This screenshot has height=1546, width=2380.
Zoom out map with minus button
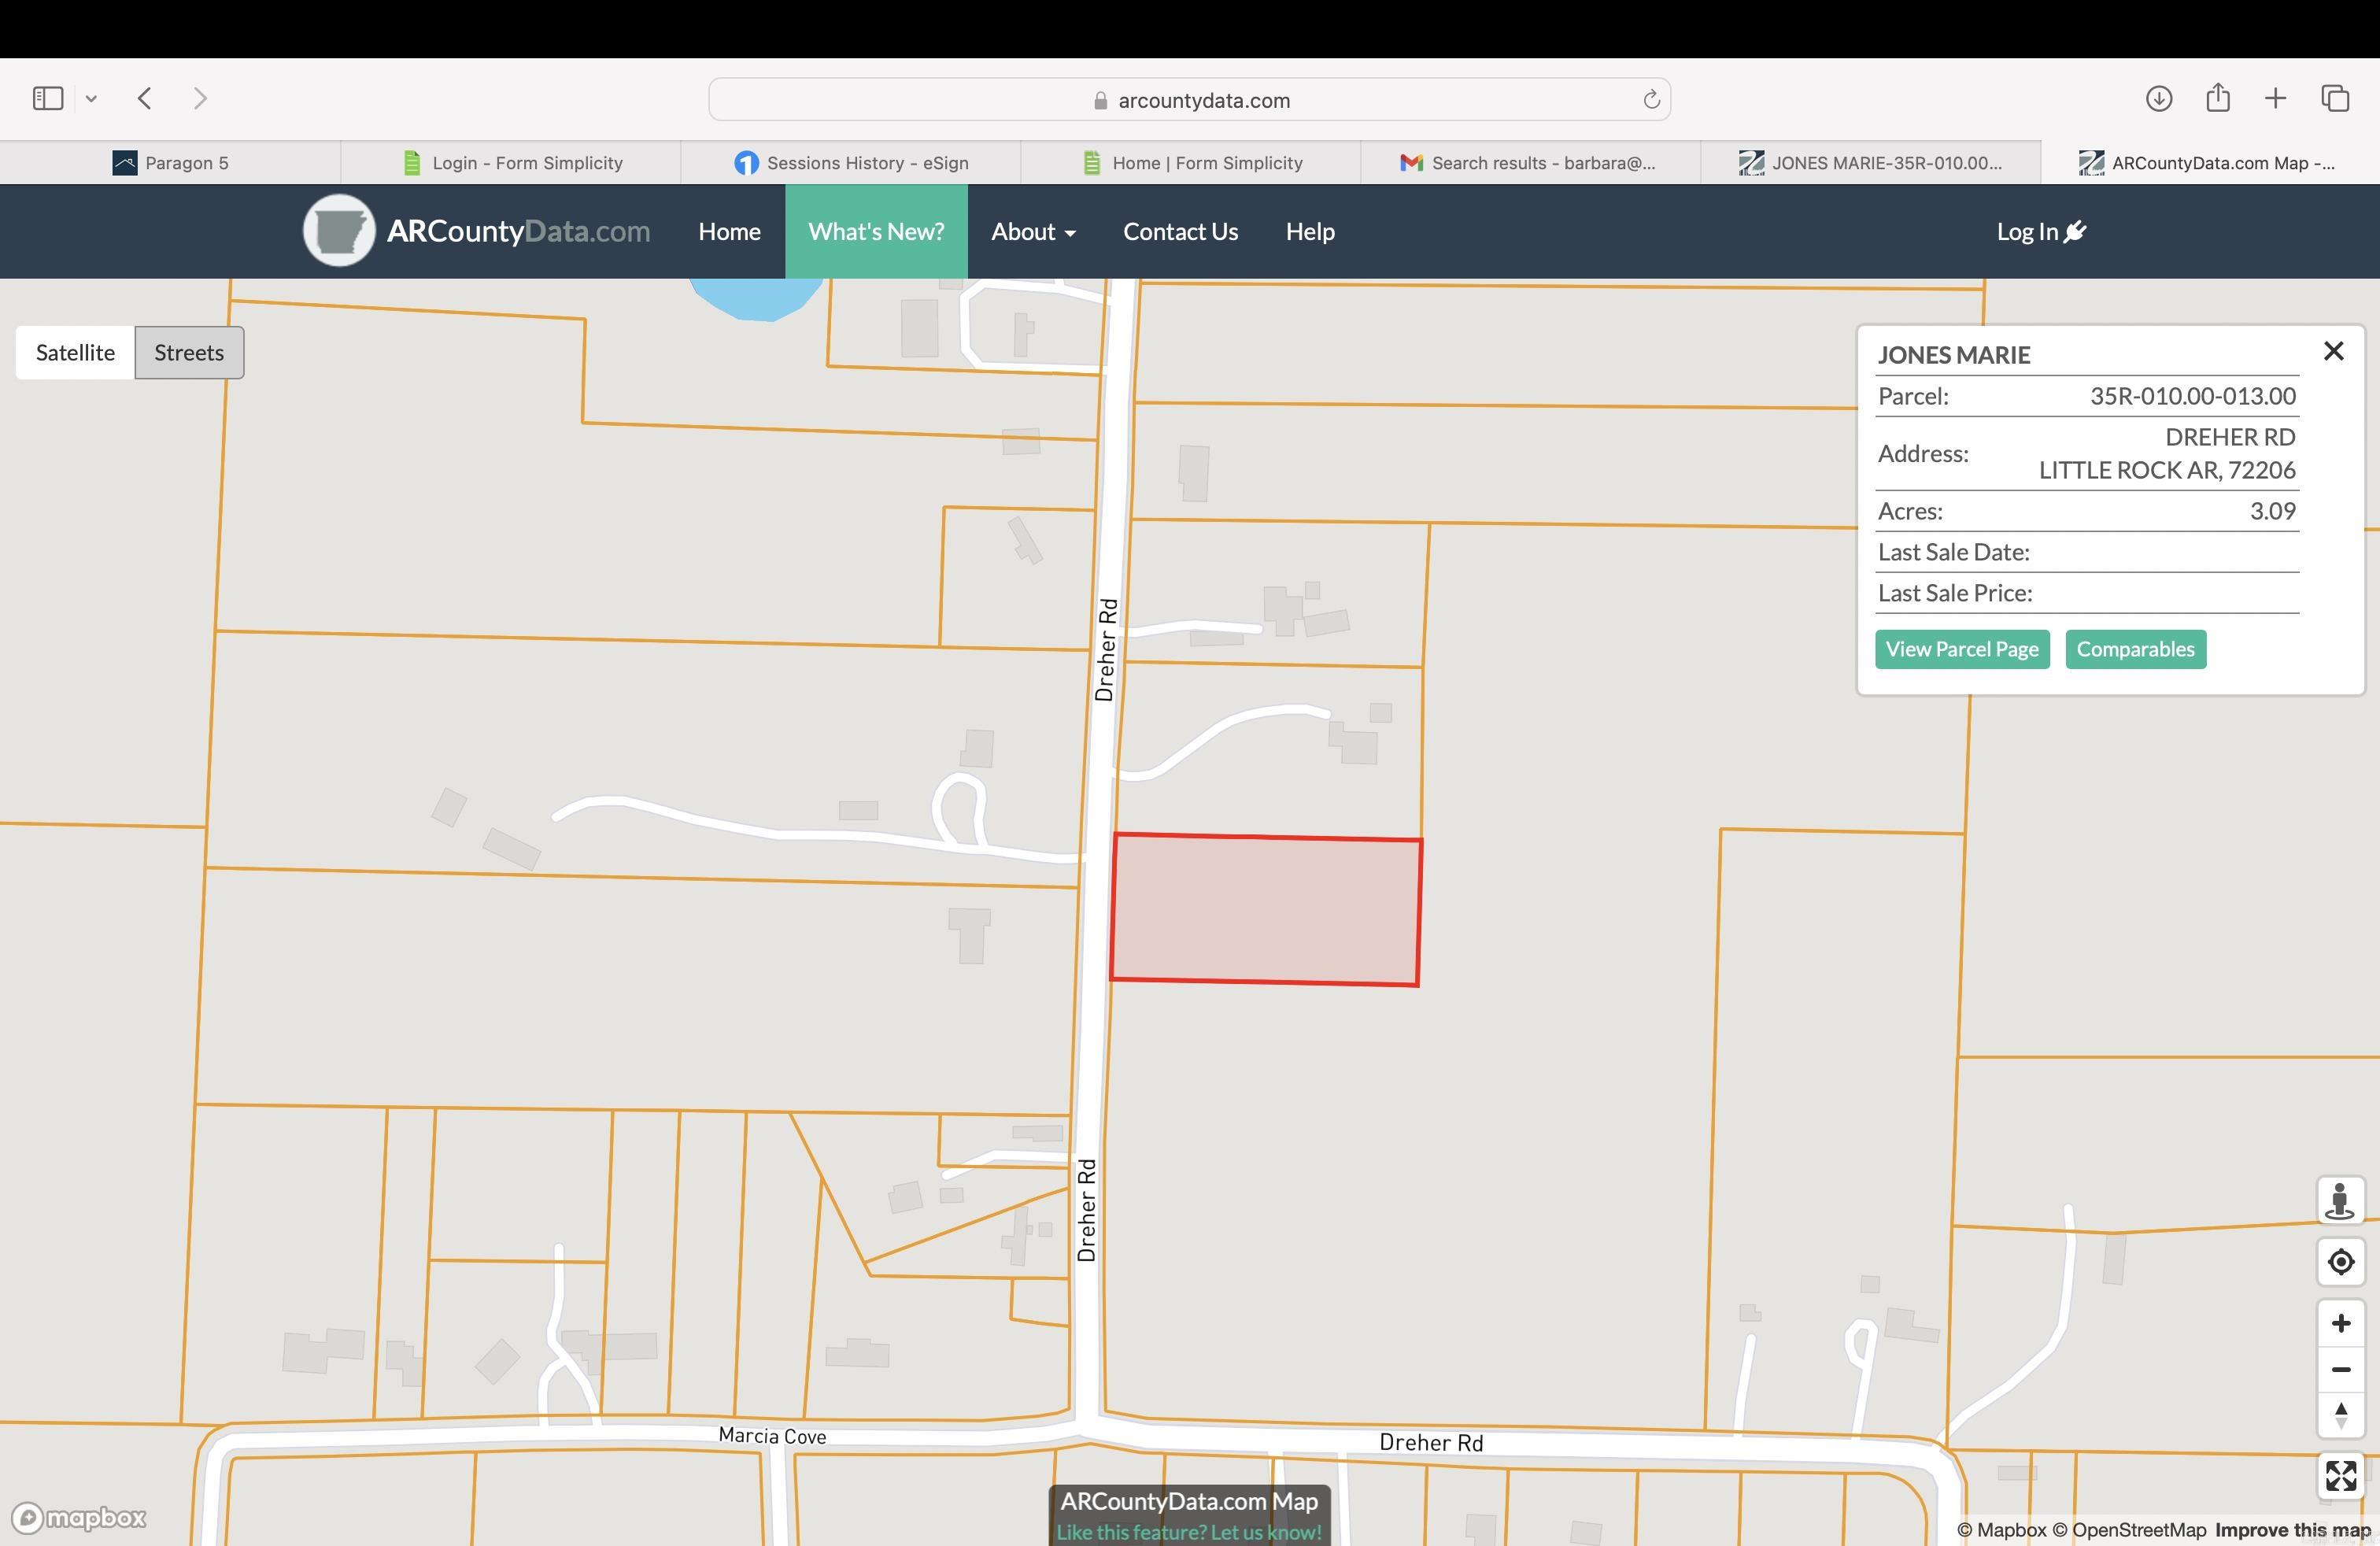[2340, 1369]
